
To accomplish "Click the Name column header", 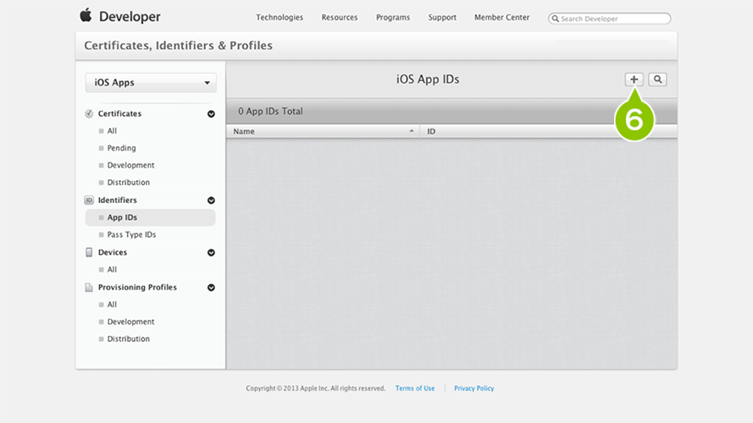I will [323, 131].
